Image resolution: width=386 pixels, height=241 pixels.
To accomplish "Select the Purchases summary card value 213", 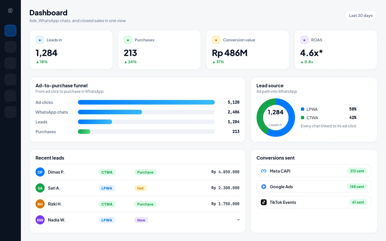I will [x=130, y=53].
